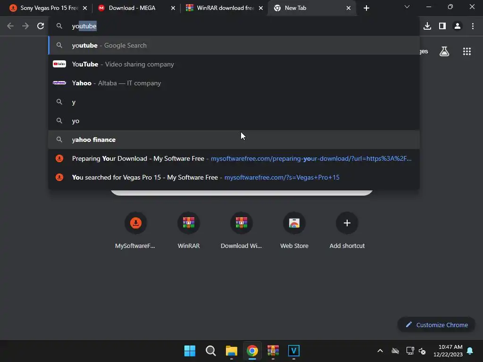Click the reload page icon
This screenshot has width=483, height=362.
pyautogui.click(x=41, y=26)
